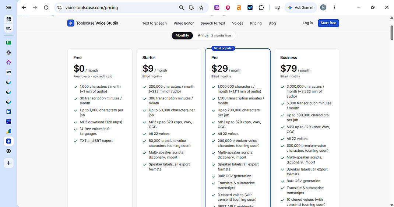This screenshot has width=394, height=207.
Task: Open the purple camera screenshot extension
Action: [x=217, y=7]
